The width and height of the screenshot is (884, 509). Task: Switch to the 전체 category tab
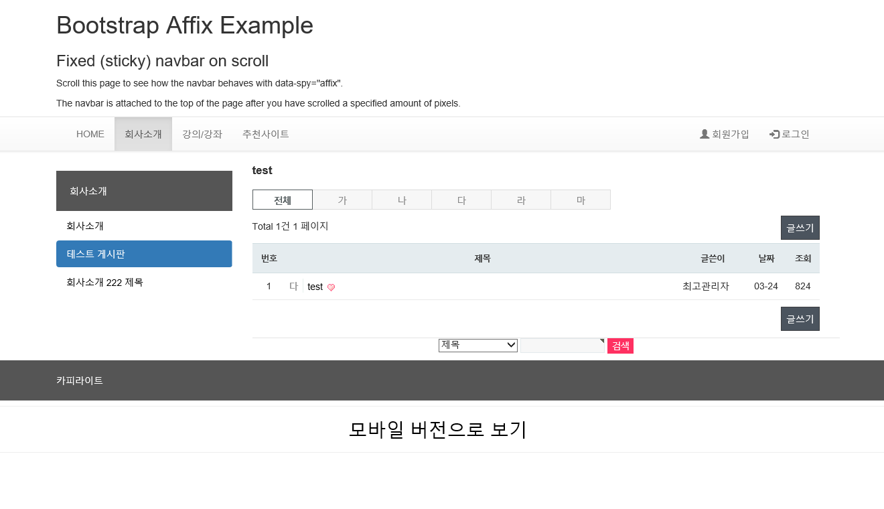[283, 200]
